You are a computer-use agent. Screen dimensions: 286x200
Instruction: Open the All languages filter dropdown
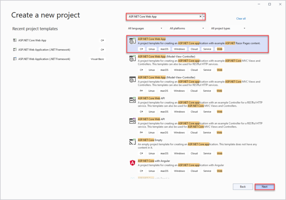[x=145, y=29]
